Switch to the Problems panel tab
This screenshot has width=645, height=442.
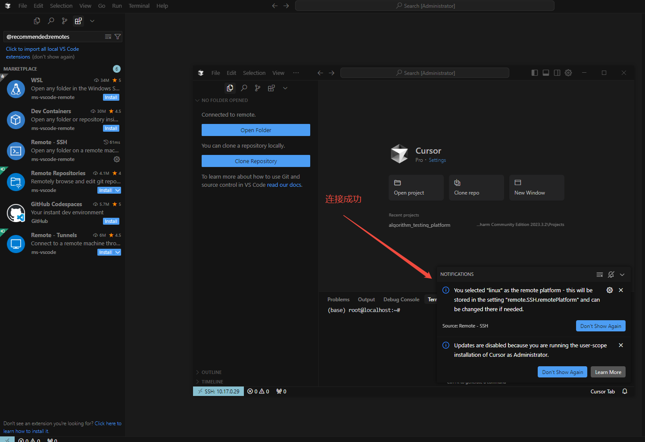[338, 300]
